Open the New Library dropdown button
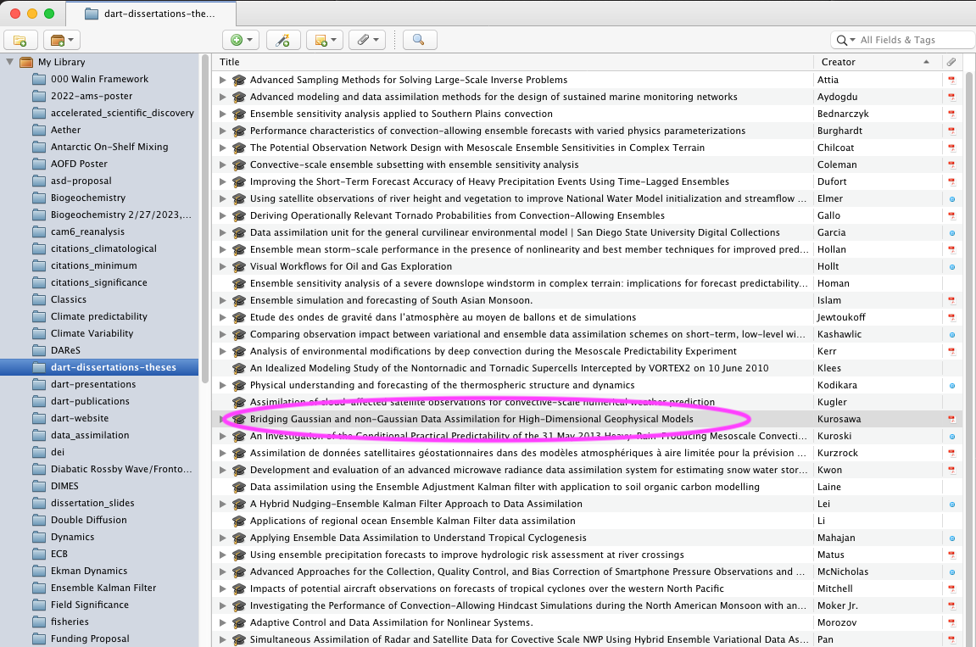The height and width of the screenshot is (647, 976). pos(62,40)
